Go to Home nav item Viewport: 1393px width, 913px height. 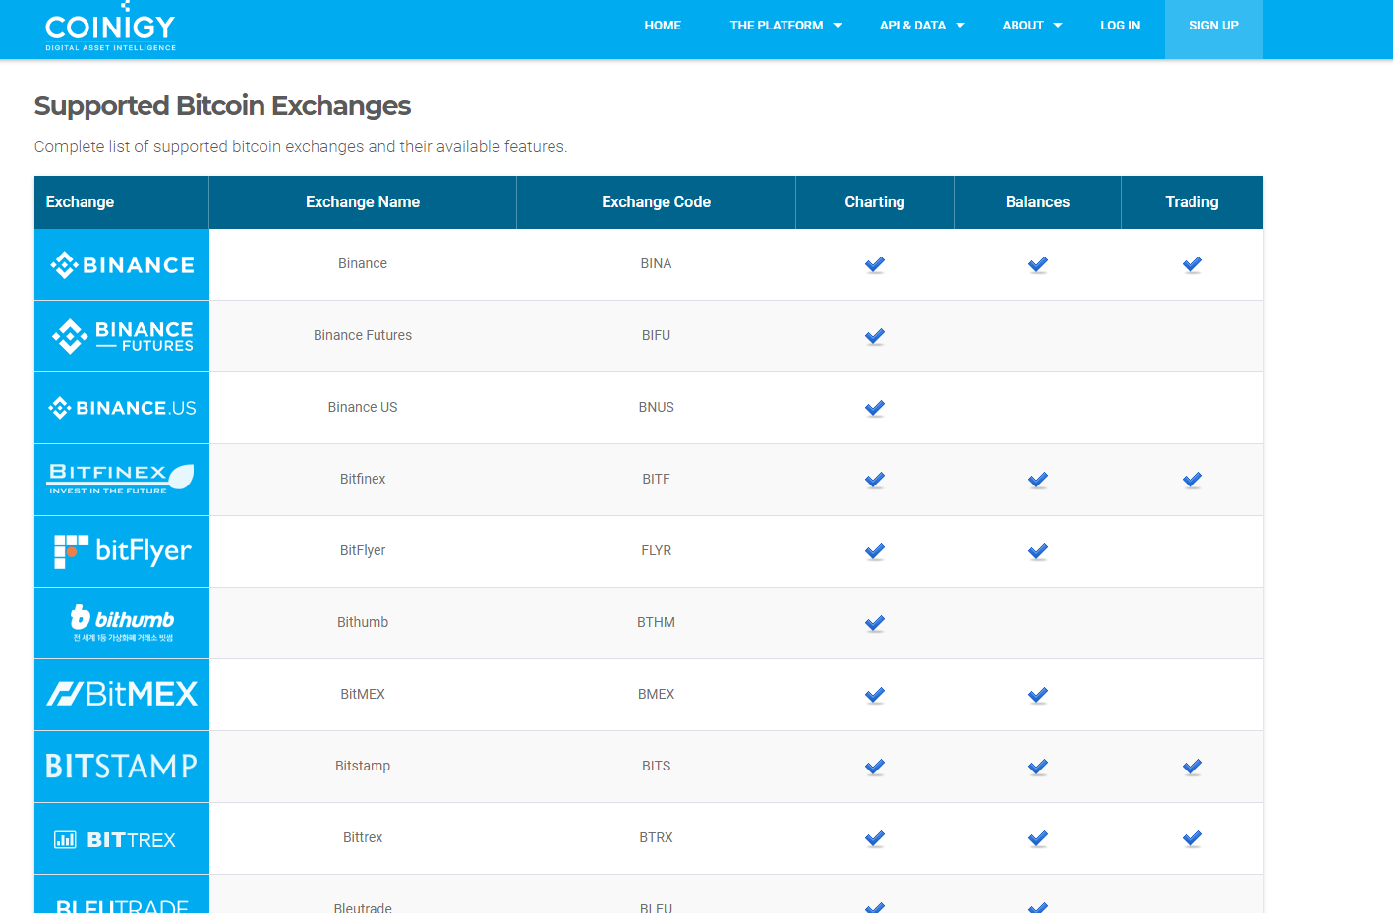pyautogui.click(x=663, y=26)
